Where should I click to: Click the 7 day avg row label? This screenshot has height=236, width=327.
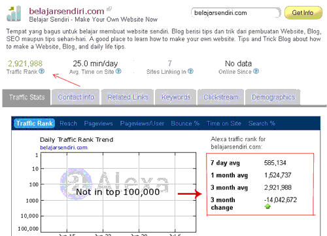(225, 163)
